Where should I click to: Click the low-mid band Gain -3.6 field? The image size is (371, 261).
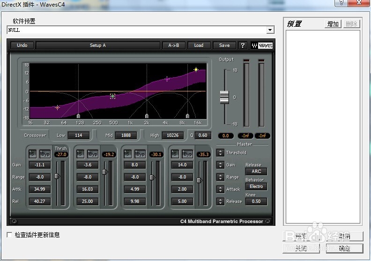click(88, 164)
